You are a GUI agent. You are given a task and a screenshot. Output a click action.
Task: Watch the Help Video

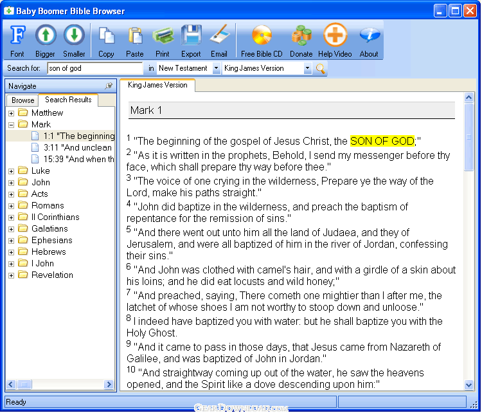335,41
